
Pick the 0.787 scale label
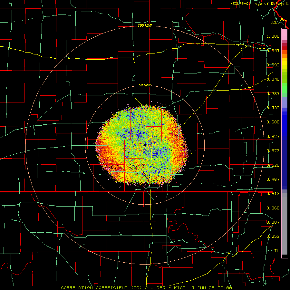click(273, 93)
